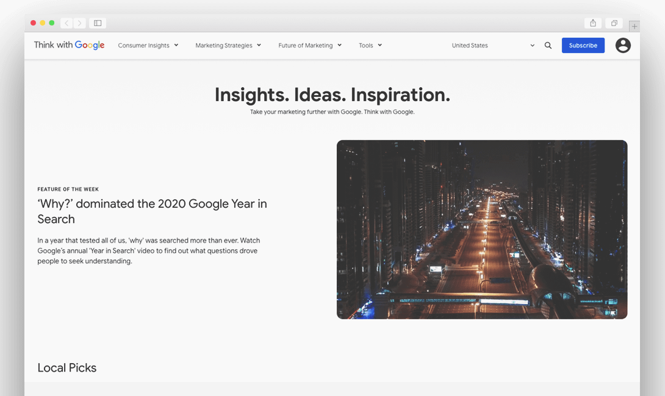Image resolution: width=665 pixels, height=396 pixels.
Task: Maximize the window with green button
Action: (52, 23)
